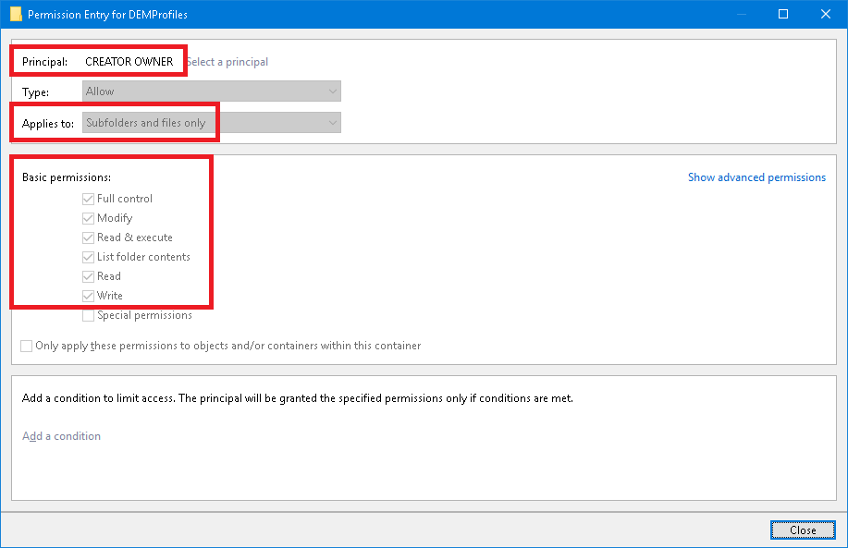The height and width of the screenshot is (548, 848).
Task: Click the Add a condition link
Action: coord(61,436)
